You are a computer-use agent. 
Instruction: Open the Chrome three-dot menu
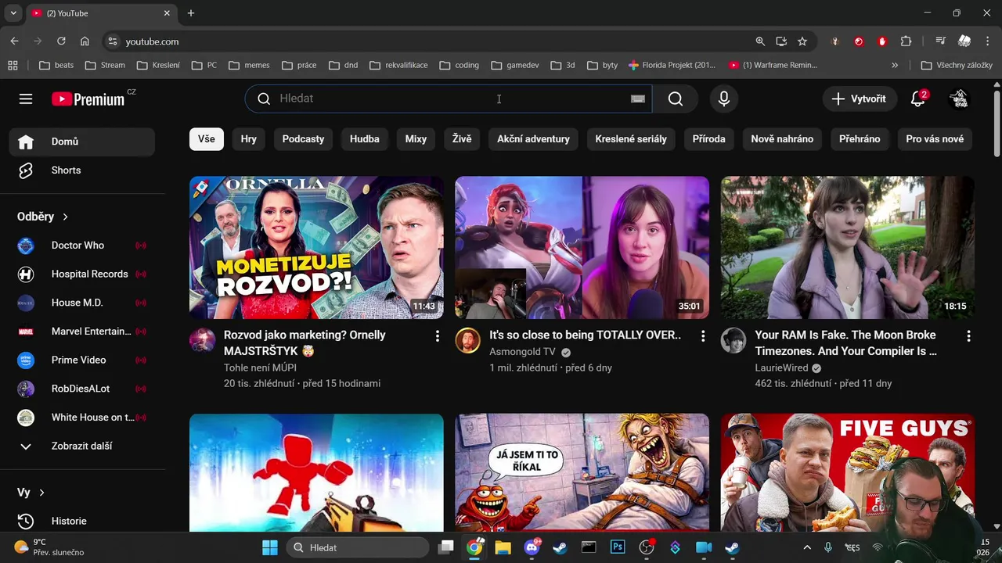(x=986, y=41)
